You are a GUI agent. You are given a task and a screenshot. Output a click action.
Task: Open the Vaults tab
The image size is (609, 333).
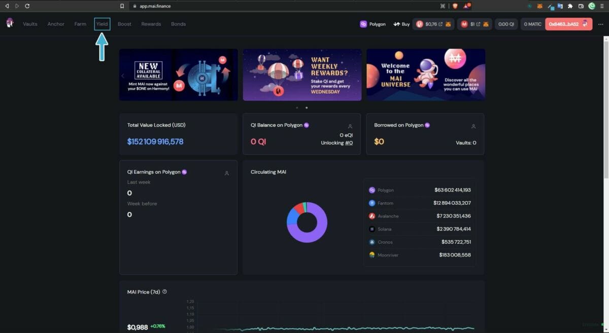[30, 24]
